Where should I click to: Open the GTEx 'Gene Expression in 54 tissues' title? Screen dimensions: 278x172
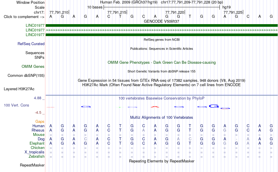[162, 80]
